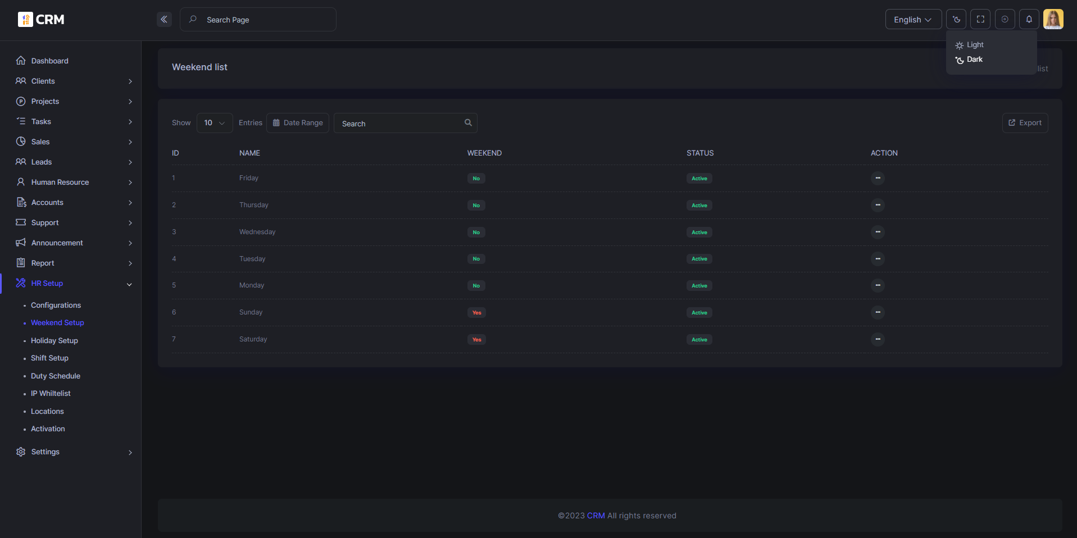Click the No weekend badge for Monday

pyautogui.click(x=476, y=286)
